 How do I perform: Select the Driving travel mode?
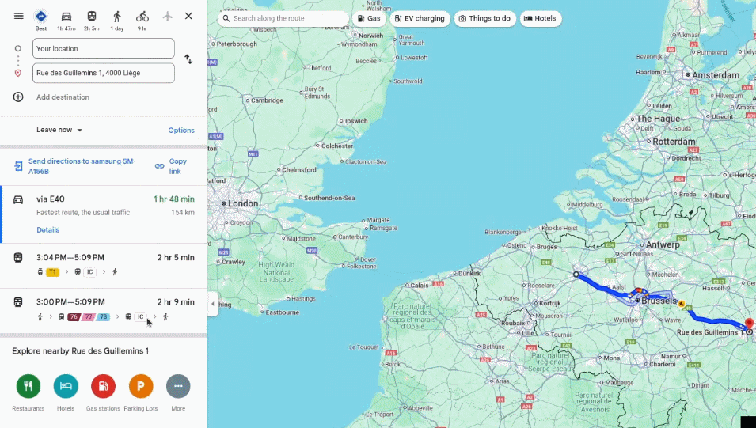click(x=66, y=21)
